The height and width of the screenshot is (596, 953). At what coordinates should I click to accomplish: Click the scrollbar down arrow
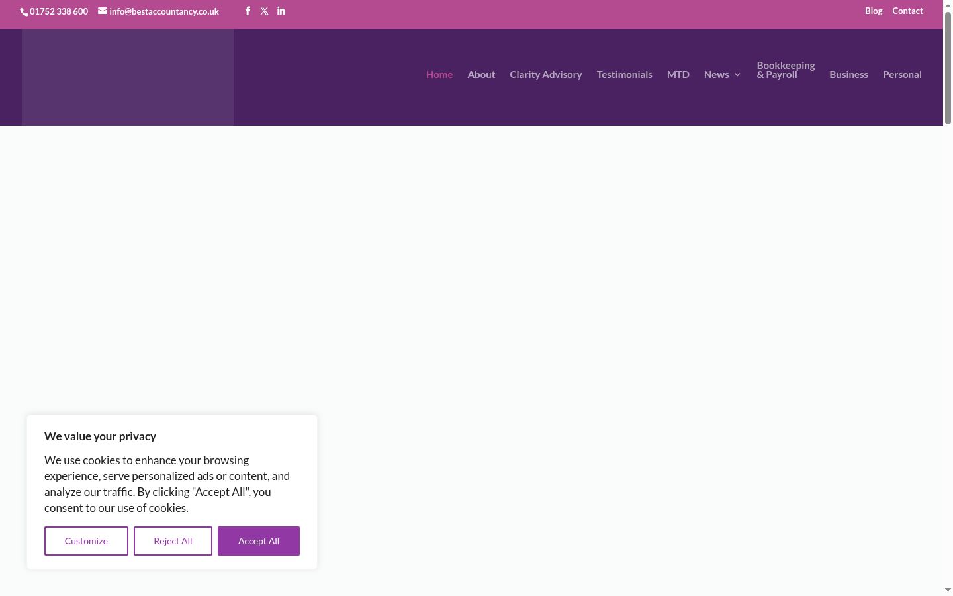click(x=948, y=590)
